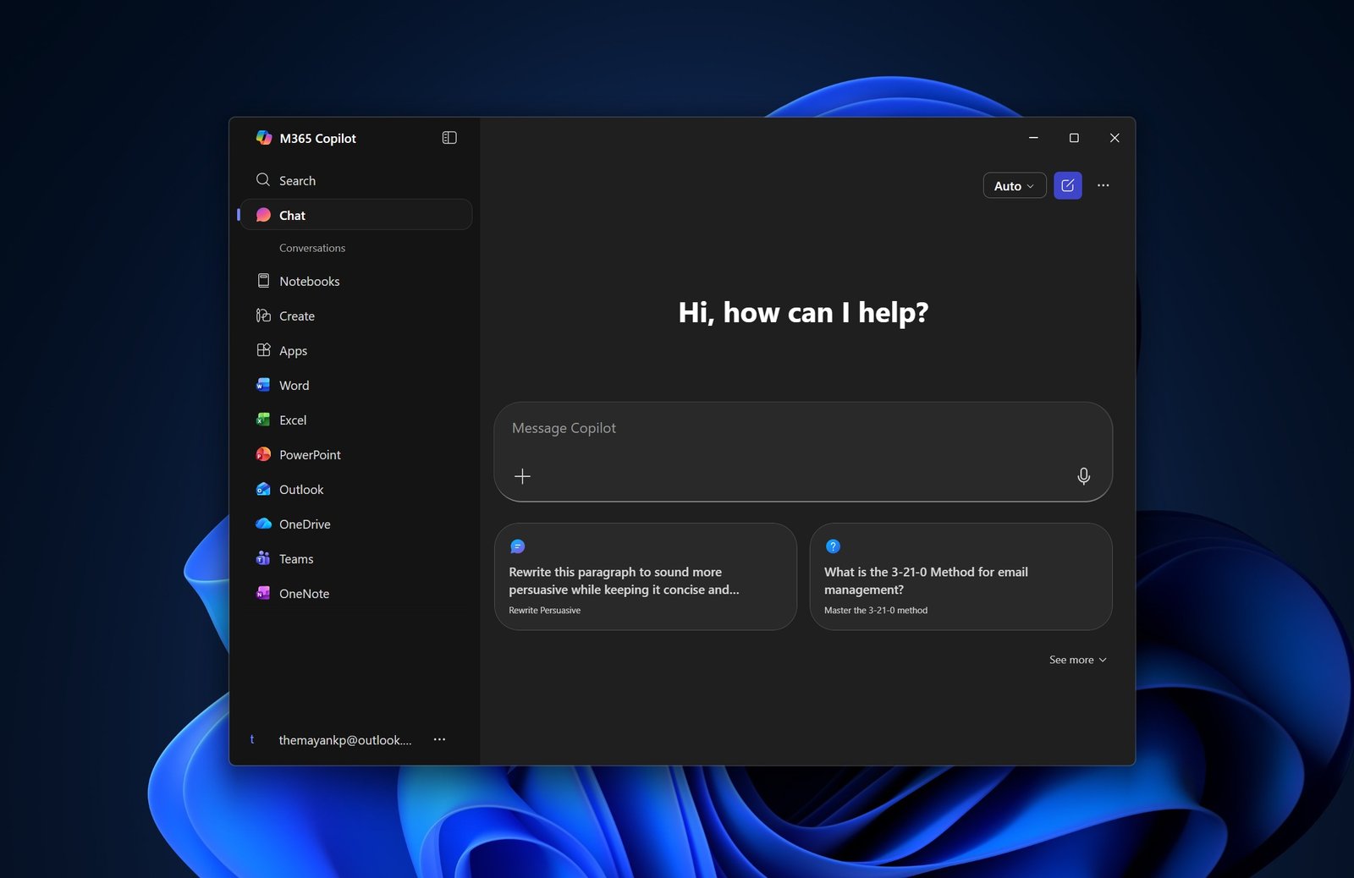This screenshot has height=878, width=1354.
Task: Select Teams from the sidebar
Action: pos(296,558)
